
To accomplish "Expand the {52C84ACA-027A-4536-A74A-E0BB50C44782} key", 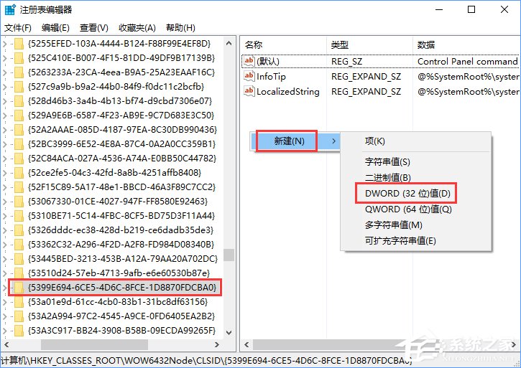I will [x=4, y=159].
